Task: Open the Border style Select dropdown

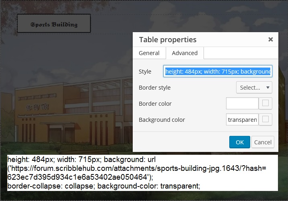Action: pos(254,87)
